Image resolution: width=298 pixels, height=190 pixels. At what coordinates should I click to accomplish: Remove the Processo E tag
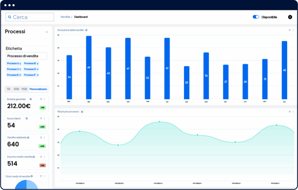tap(20, 75)
